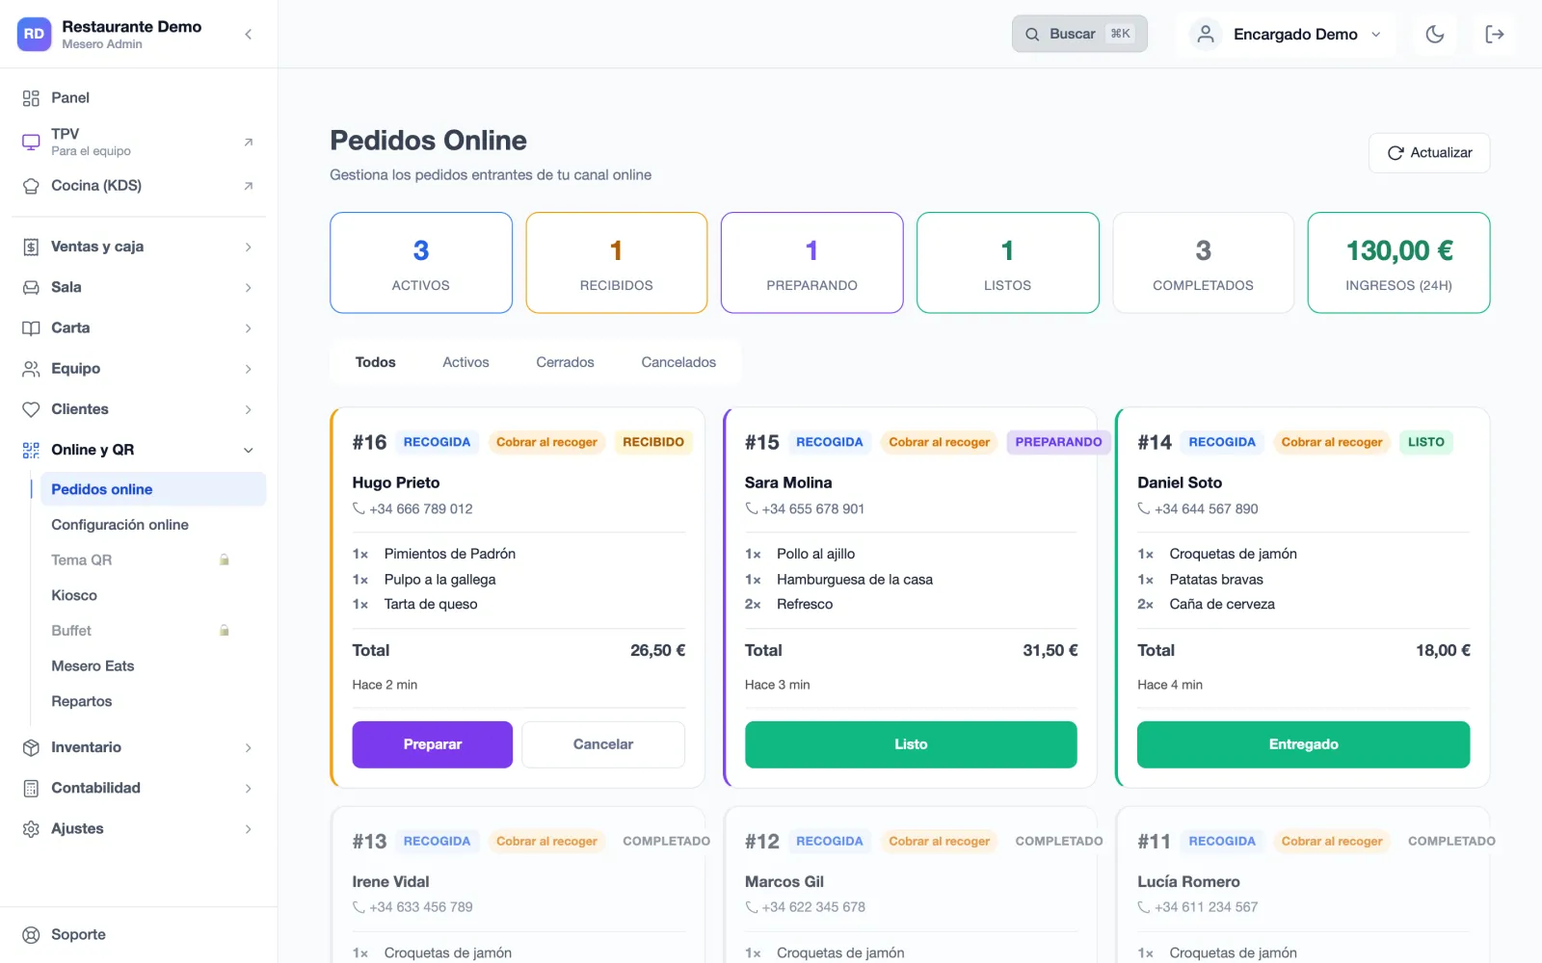Click the Clientes heart icon
This screenshot has width=1542, height=963.
(x=31, y=409)
